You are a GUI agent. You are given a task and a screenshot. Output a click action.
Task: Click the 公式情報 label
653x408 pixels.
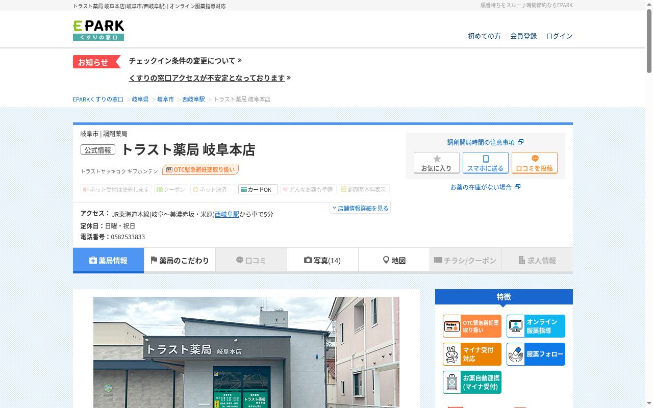tap(98, 150)
